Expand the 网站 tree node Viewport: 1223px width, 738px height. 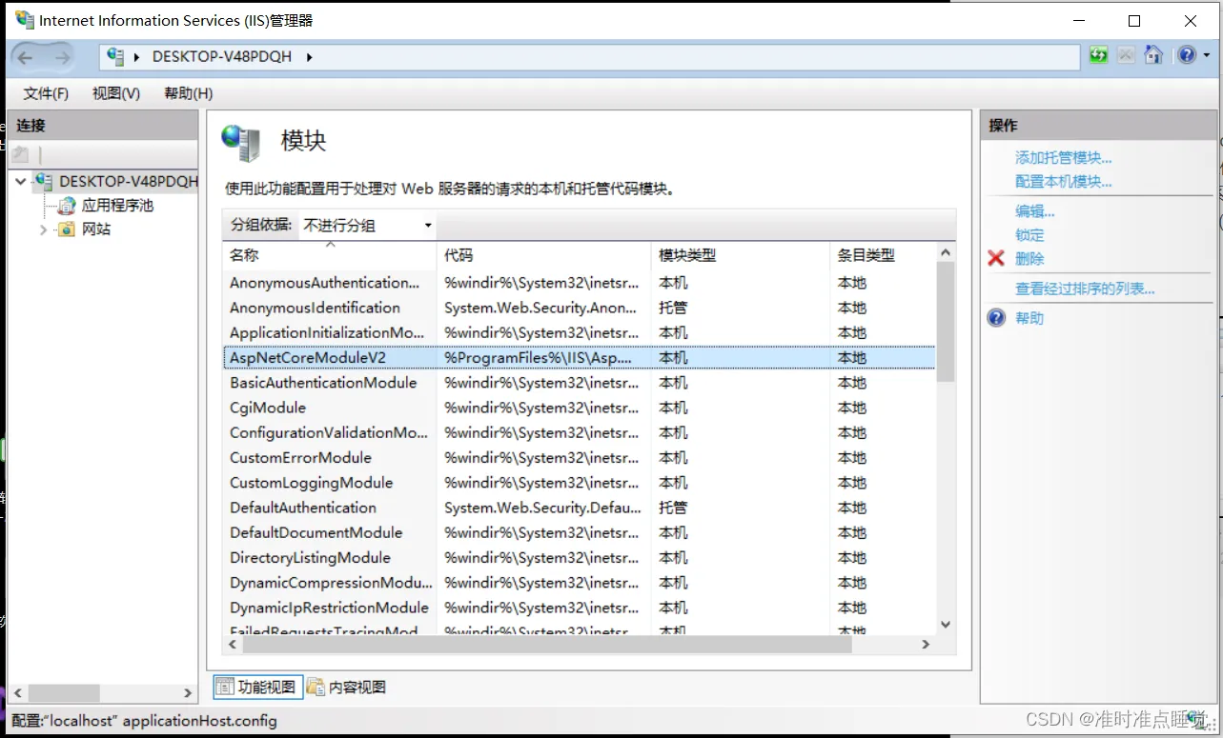pyautogui.click(x=43, y=229)
